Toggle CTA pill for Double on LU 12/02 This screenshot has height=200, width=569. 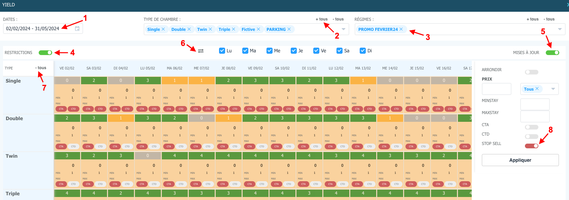pyautogui.click(x=330, y=146)
